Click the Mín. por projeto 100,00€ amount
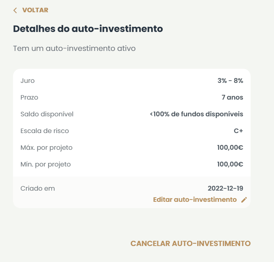 click(230, 164)
